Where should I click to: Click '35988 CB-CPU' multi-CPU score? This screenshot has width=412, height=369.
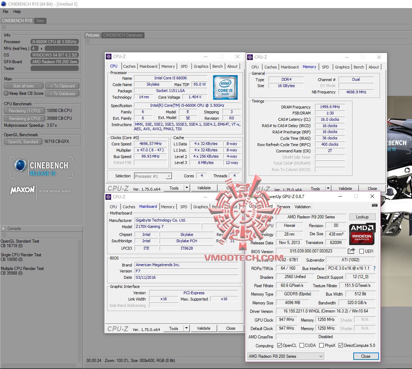pyautogui.click(x=59, y=118)
